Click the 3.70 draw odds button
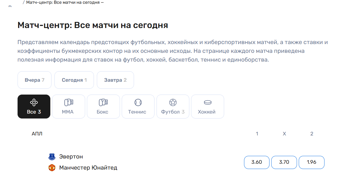The width and height of the screenshot is (340, 183). click(284, 162)
